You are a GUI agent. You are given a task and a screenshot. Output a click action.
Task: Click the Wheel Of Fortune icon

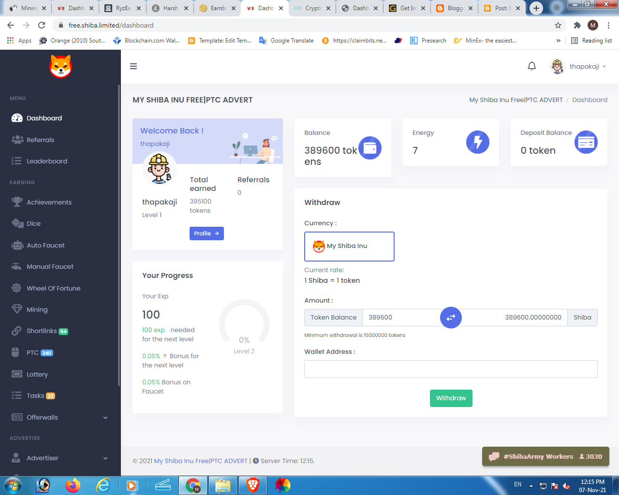(x=17, y=288)
